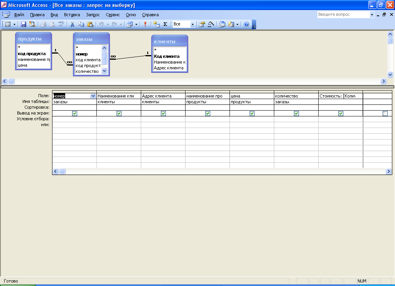Toggle Totals with the sigma icon
The width and height of the screenshot is (395, 286).
(x=165, y=24)
